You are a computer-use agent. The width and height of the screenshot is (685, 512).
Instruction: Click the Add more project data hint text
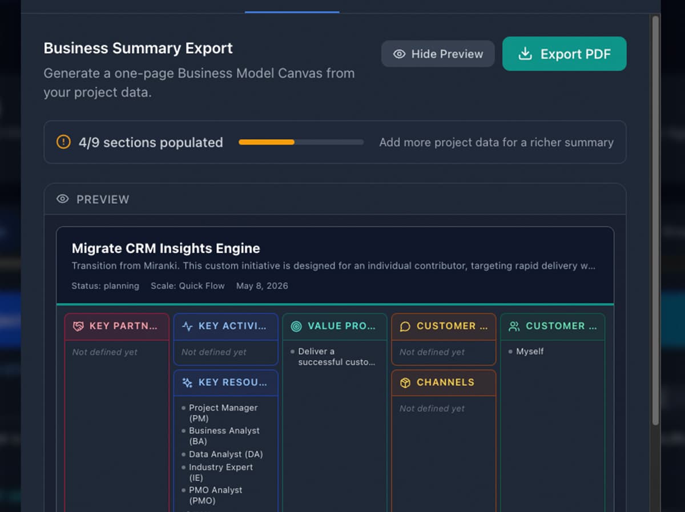497,142
